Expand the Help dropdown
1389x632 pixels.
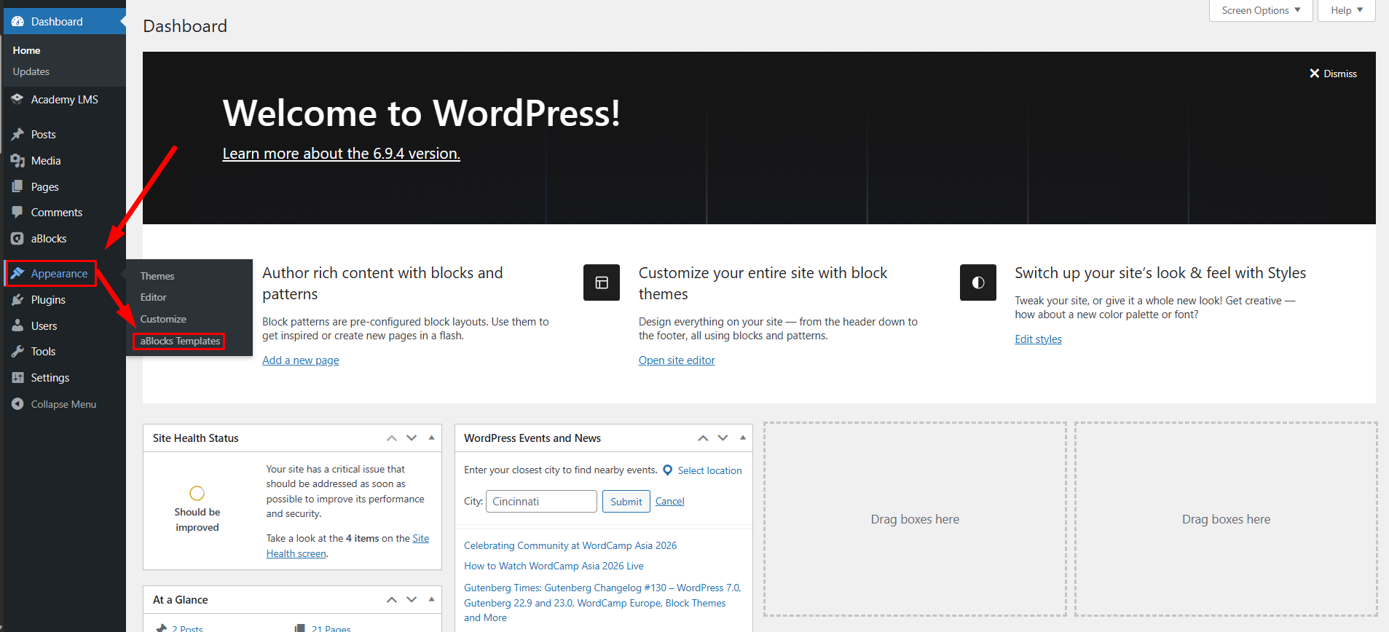pos(1346,10)
